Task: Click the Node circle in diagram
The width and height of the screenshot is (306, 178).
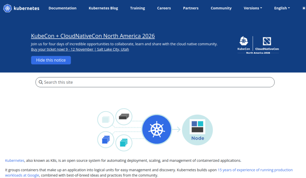Action: pos(197,130)
